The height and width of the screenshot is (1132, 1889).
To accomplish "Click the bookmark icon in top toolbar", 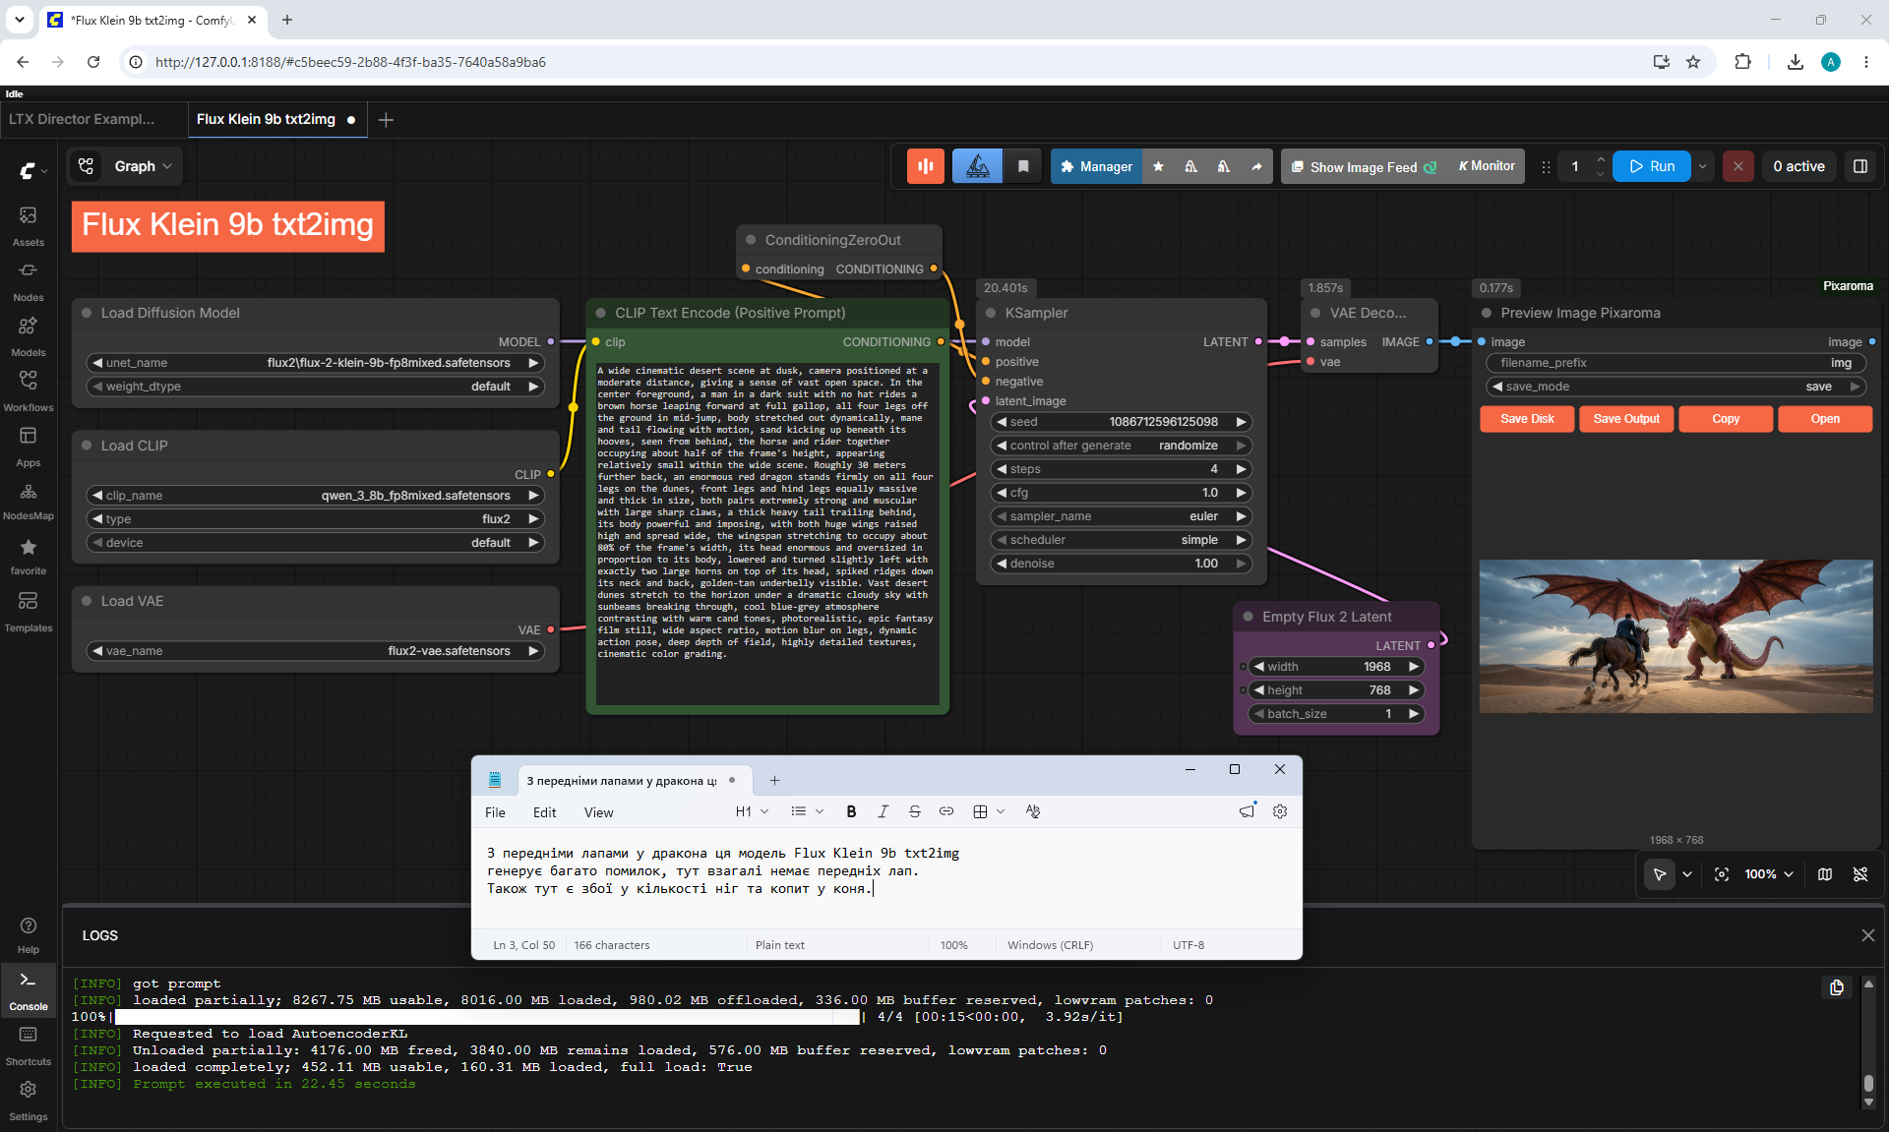I will (1023, 166).
